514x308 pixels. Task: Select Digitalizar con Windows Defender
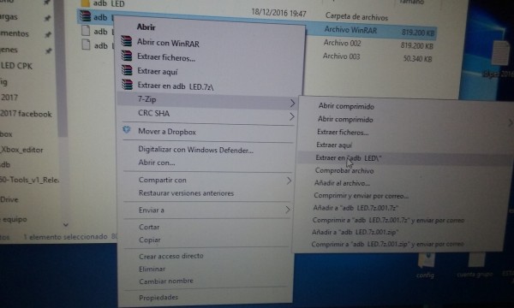point(195,150)
